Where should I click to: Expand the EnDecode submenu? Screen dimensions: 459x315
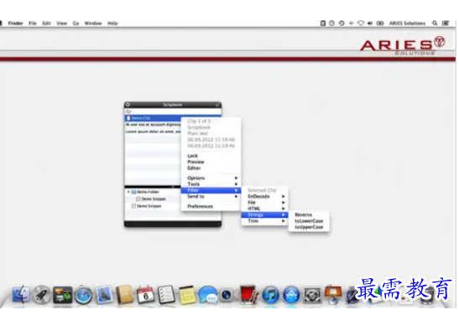tap(264, 196)
